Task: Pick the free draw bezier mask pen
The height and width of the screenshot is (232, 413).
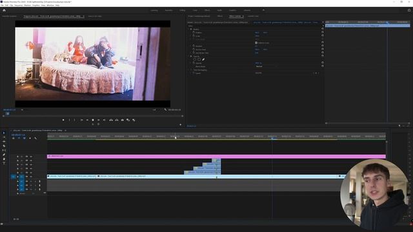Action: (x=203, y=59)
